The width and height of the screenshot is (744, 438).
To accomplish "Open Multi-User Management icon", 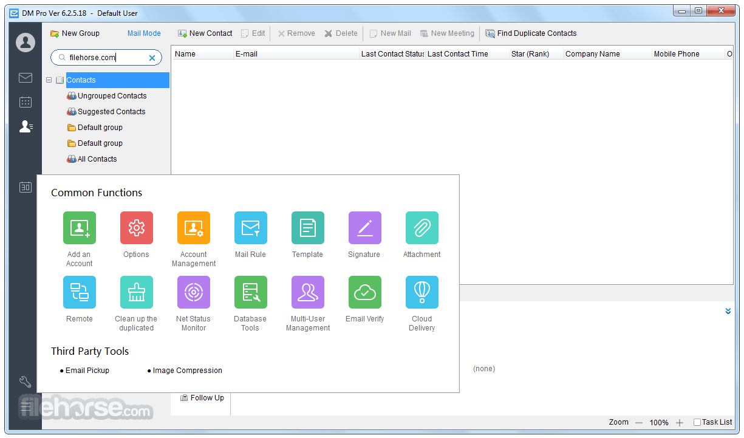I will (308, 292).
